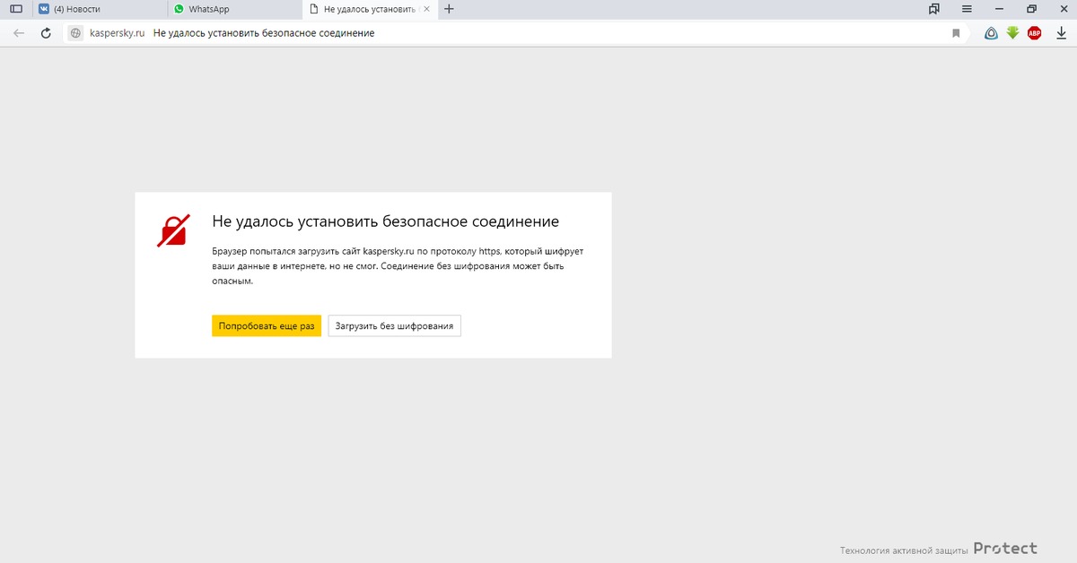Go back with the left arrow
This screenshot has width=1077, height=563.
(19, 33)
